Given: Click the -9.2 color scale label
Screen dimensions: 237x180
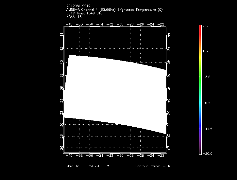Looking at the screenshot, I should coord(206,103).
